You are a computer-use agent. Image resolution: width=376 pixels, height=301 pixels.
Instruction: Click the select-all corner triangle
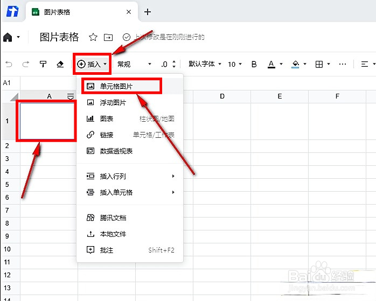click(15, 97)
